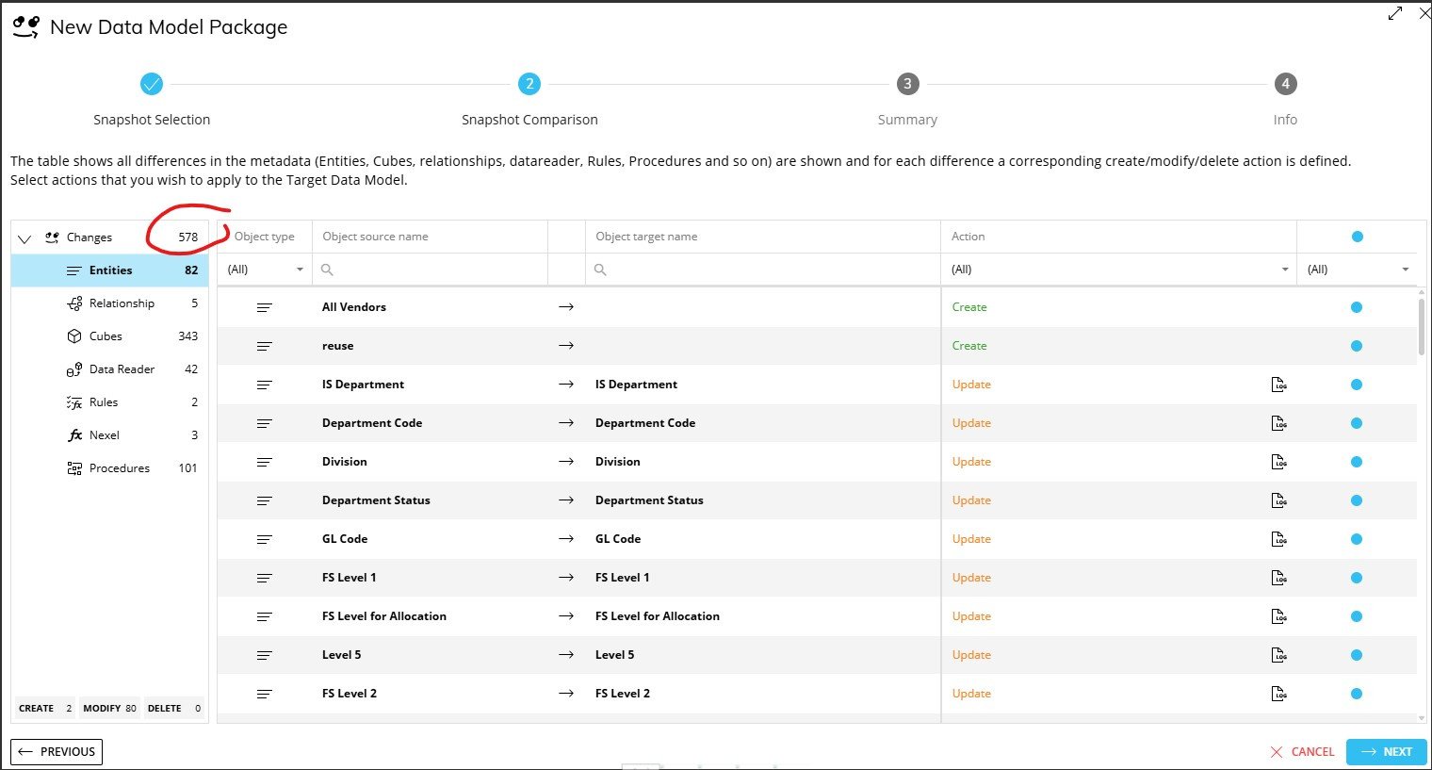This screenshot has height=770, width=1432.
Task: Open the Action filter dropdown
Action: (x=1284, y=270)
